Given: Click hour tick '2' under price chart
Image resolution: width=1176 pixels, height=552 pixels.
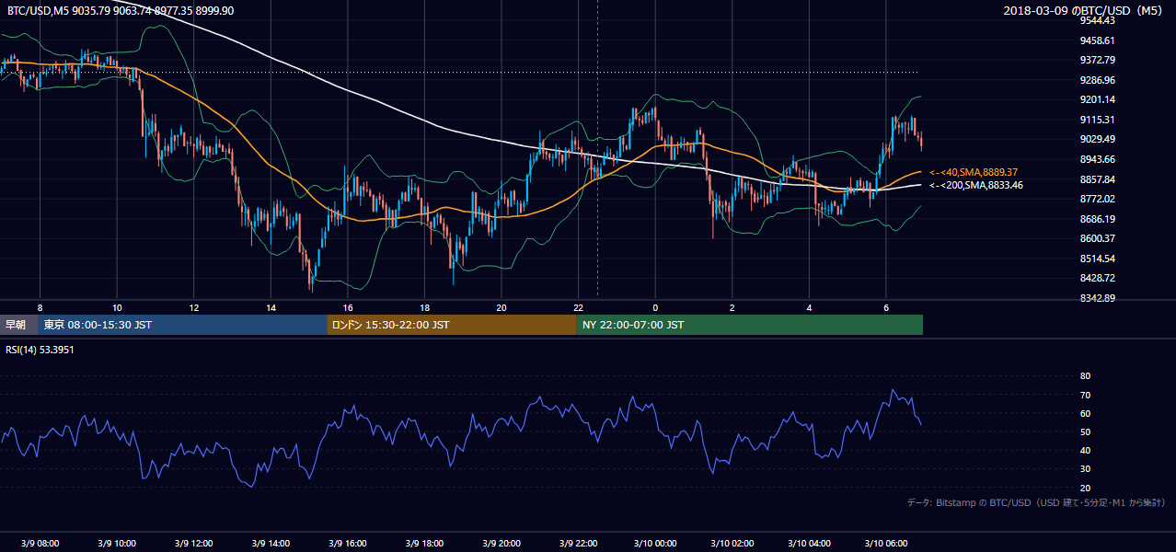Looking at the screenshot, I should (732, 307).
